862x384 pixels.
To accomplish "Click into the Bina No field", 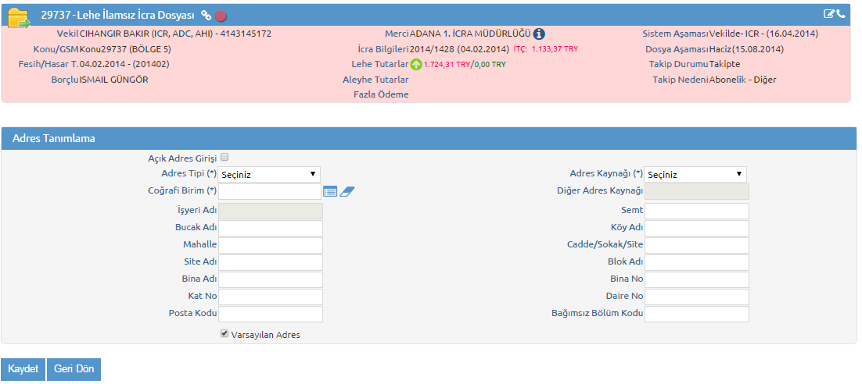I will click(x=697, y=279).
